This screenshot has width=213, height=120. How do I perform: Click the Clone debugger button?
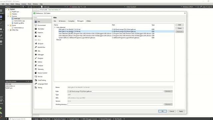(x=179, y=28)
